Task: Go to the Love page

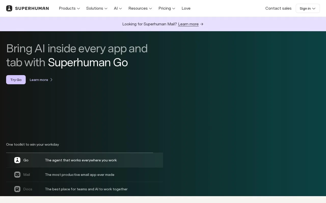Action: (186, 8)
